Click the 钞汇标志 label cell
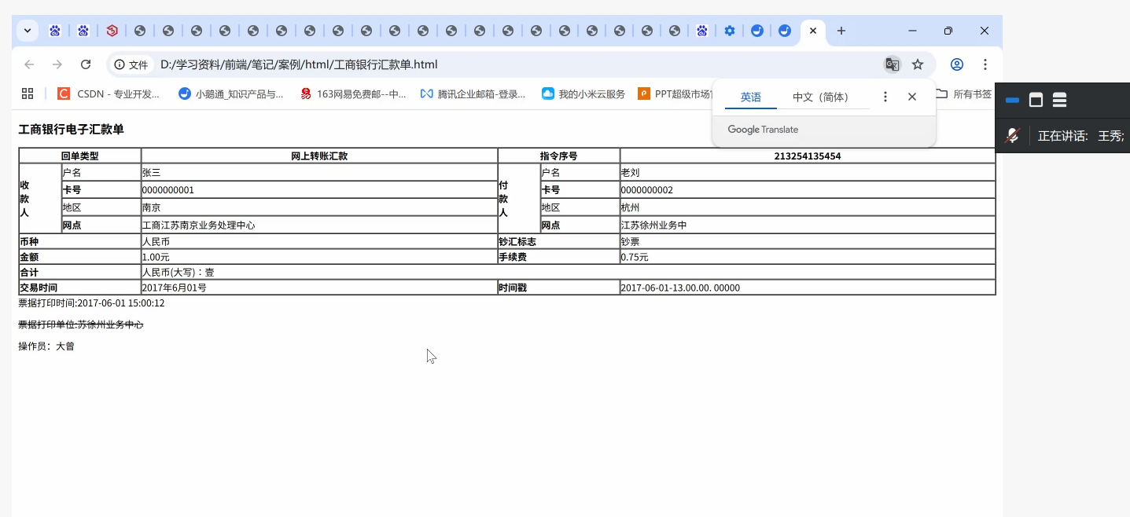Screen dimensions: 1130x517 (558, 241)
